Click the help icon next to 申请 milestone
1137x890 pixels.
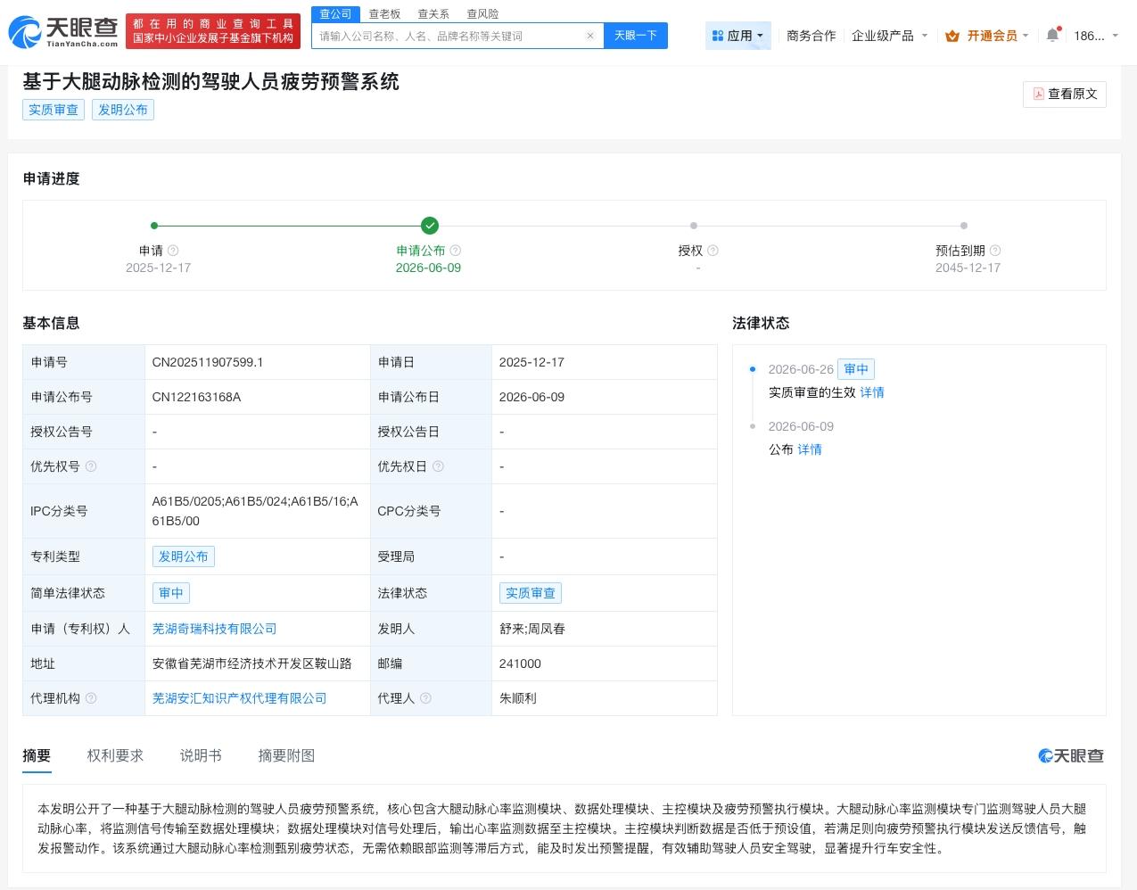(174, 251)
